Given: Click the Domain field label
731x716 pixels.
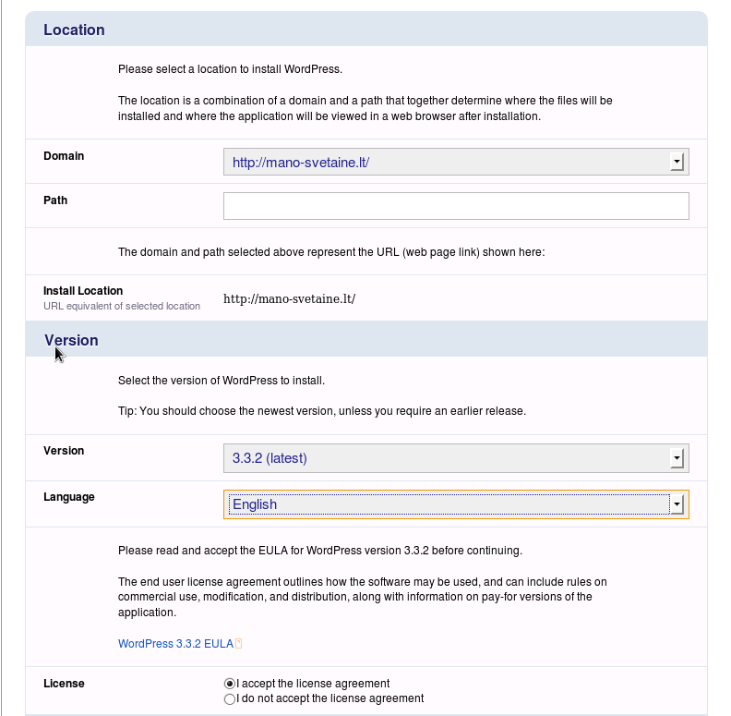Looking at the screenshot, I should tap(64, 156).
